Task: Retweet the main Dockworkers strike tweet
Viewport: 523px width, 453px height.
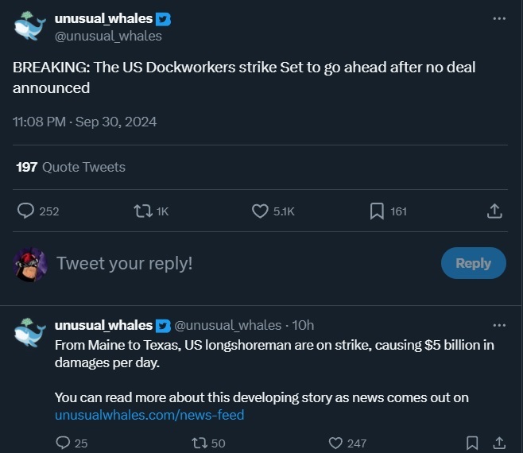Action: coord(144,211)
